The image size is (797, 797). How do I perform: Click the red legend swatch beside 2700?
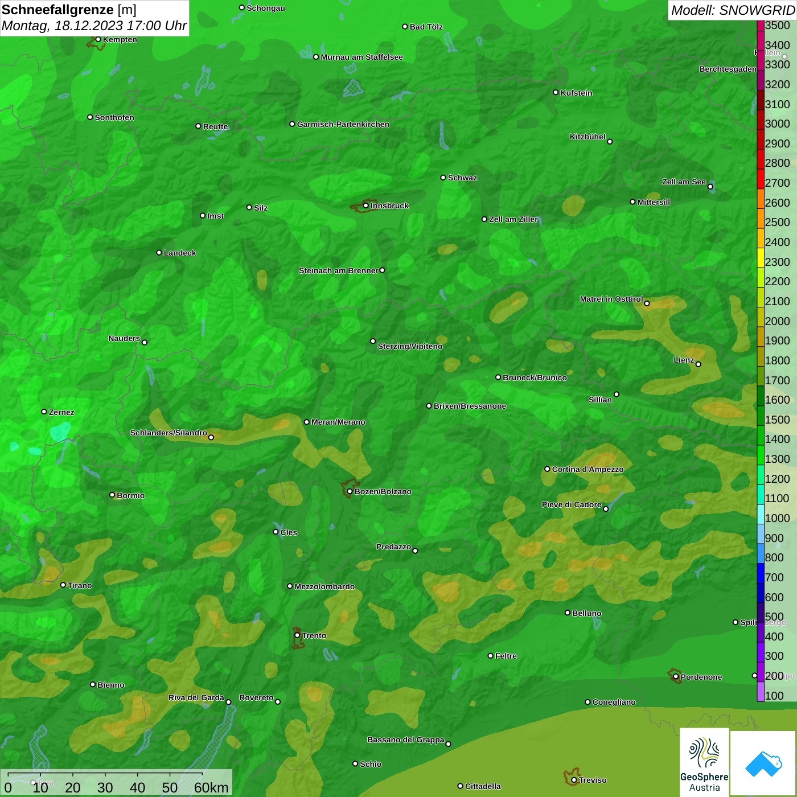761,178
